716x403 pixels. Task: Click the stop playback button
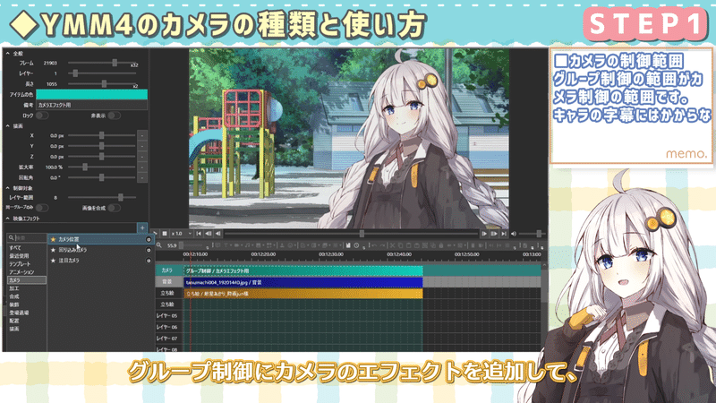pyautogui.click(x=165, y=234)
